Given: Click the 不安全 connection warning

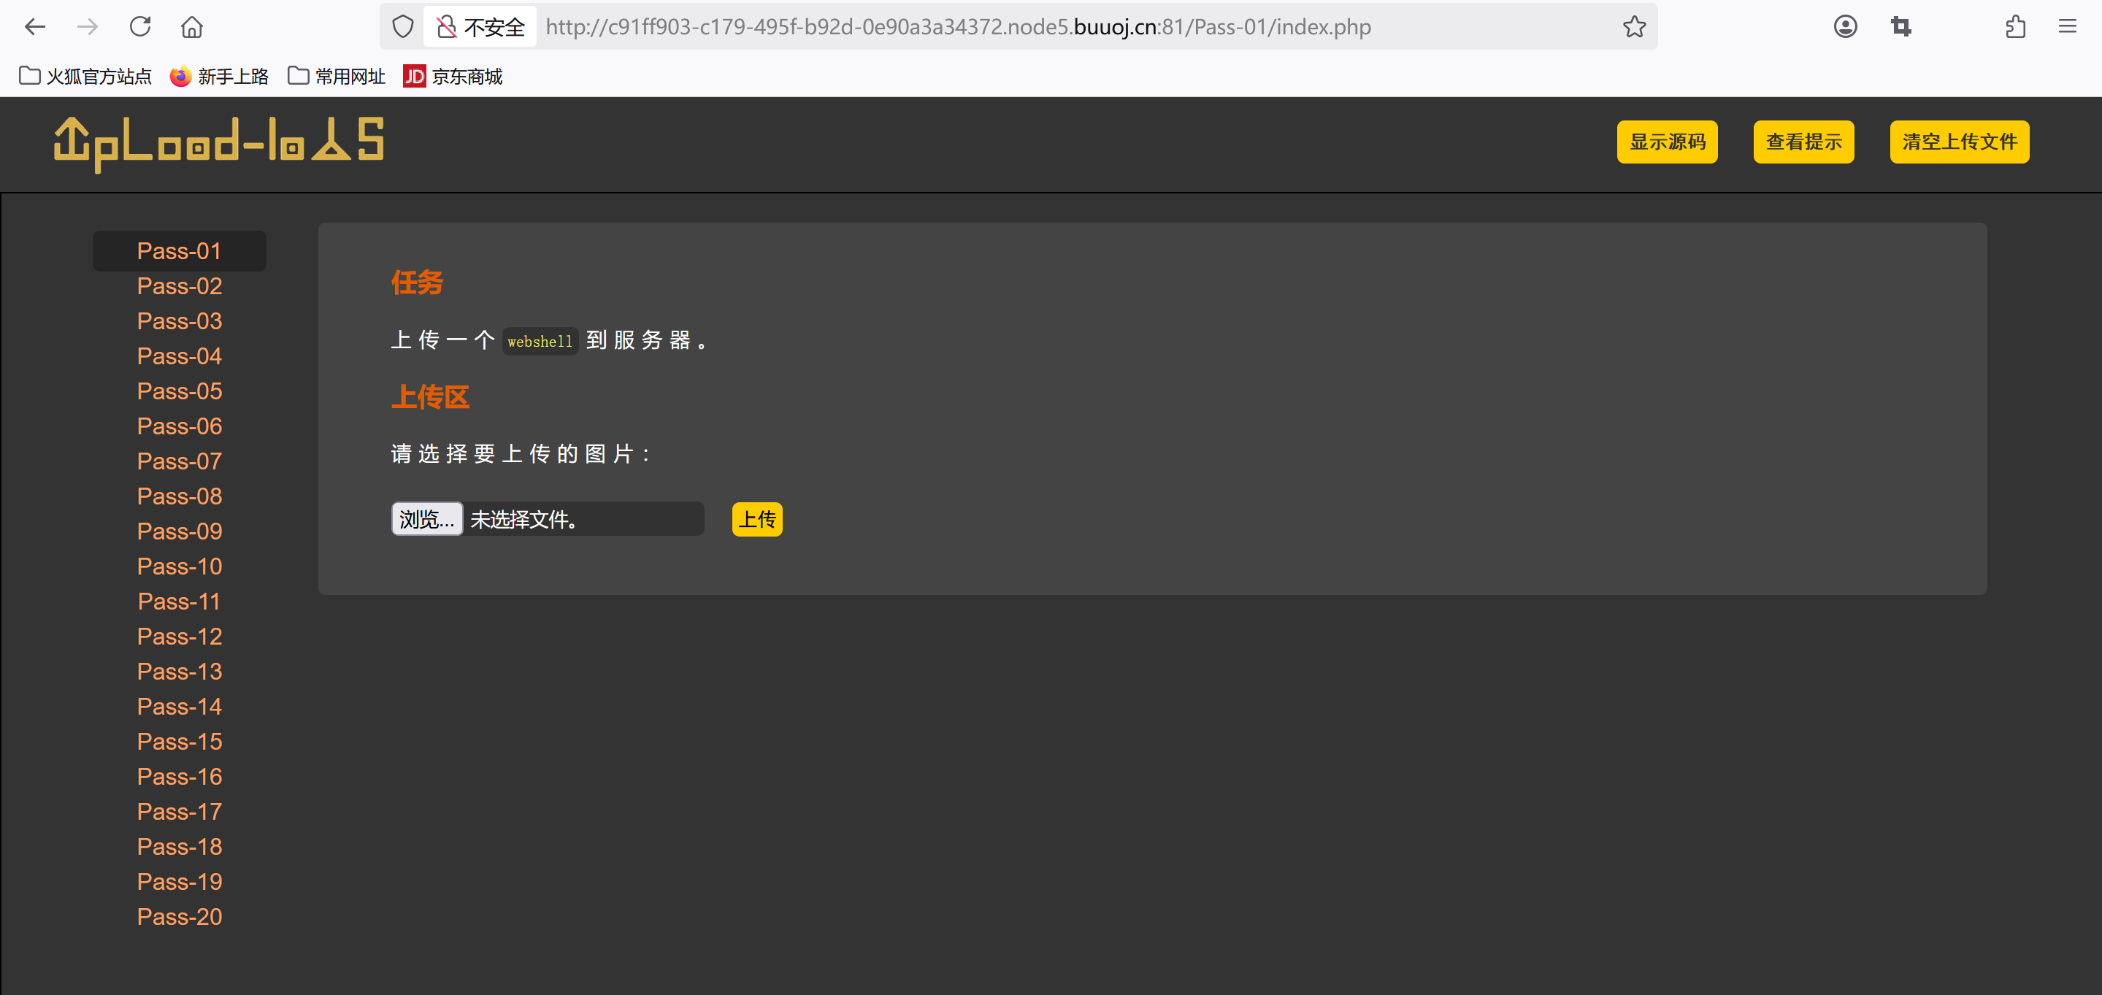Looking at the screenshot, I should pos(480,27).
